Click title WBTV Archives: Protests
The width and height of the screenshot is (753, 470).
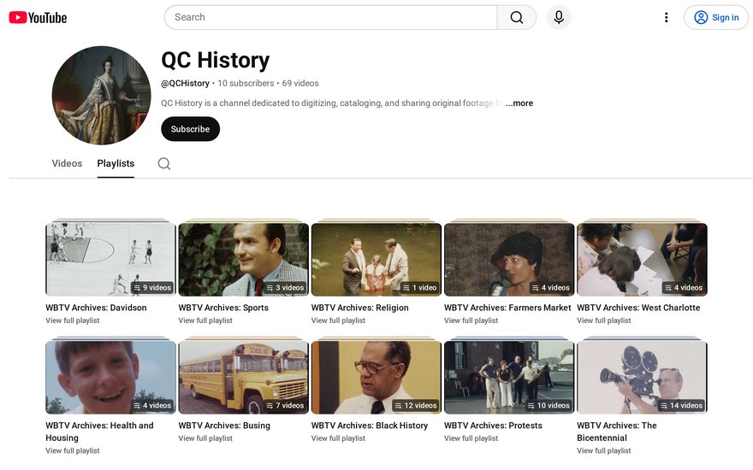click(493, 426)
